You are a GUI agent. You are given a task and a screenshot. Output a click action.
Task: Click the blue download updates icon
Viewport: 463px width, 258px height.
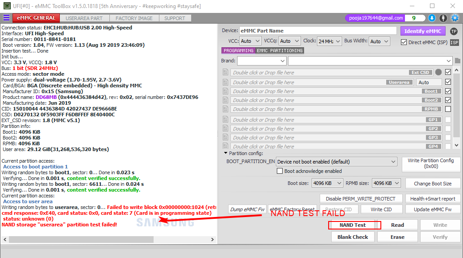click(432, 18)
